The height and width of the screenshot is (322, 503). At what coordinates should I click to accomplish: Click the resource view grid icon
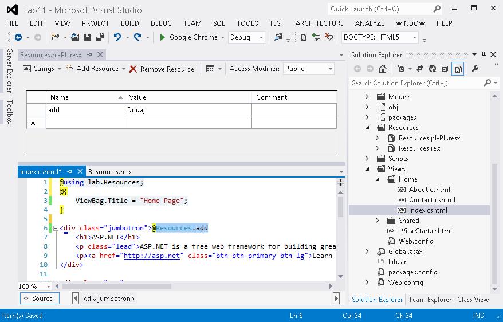[x=210, y=69]
